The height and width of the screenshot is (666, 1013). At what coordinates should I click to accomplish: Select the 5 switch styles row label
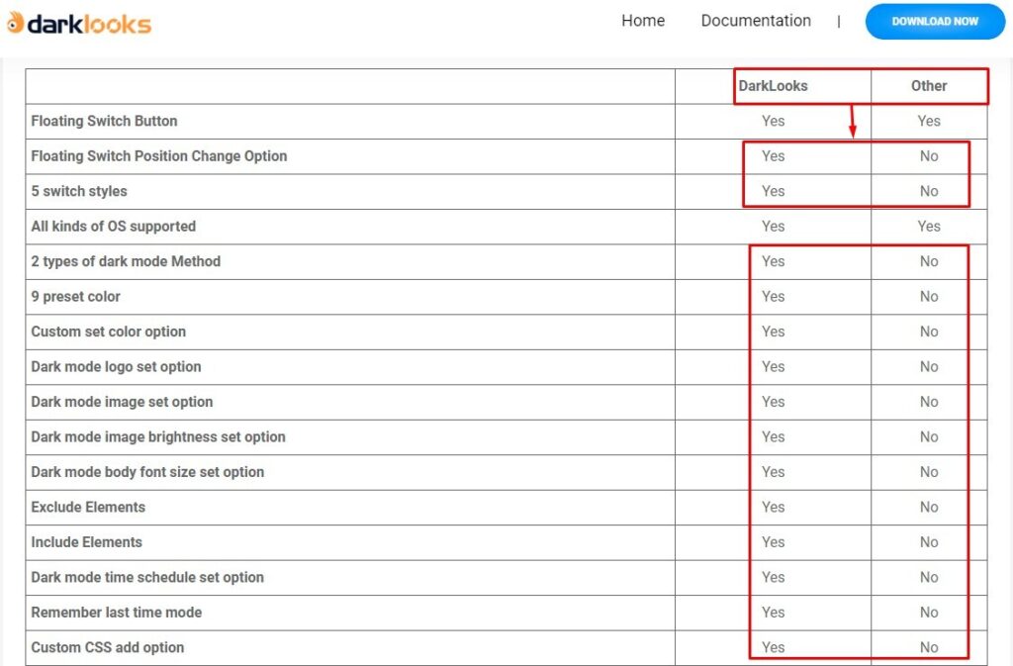click(79, 191)
